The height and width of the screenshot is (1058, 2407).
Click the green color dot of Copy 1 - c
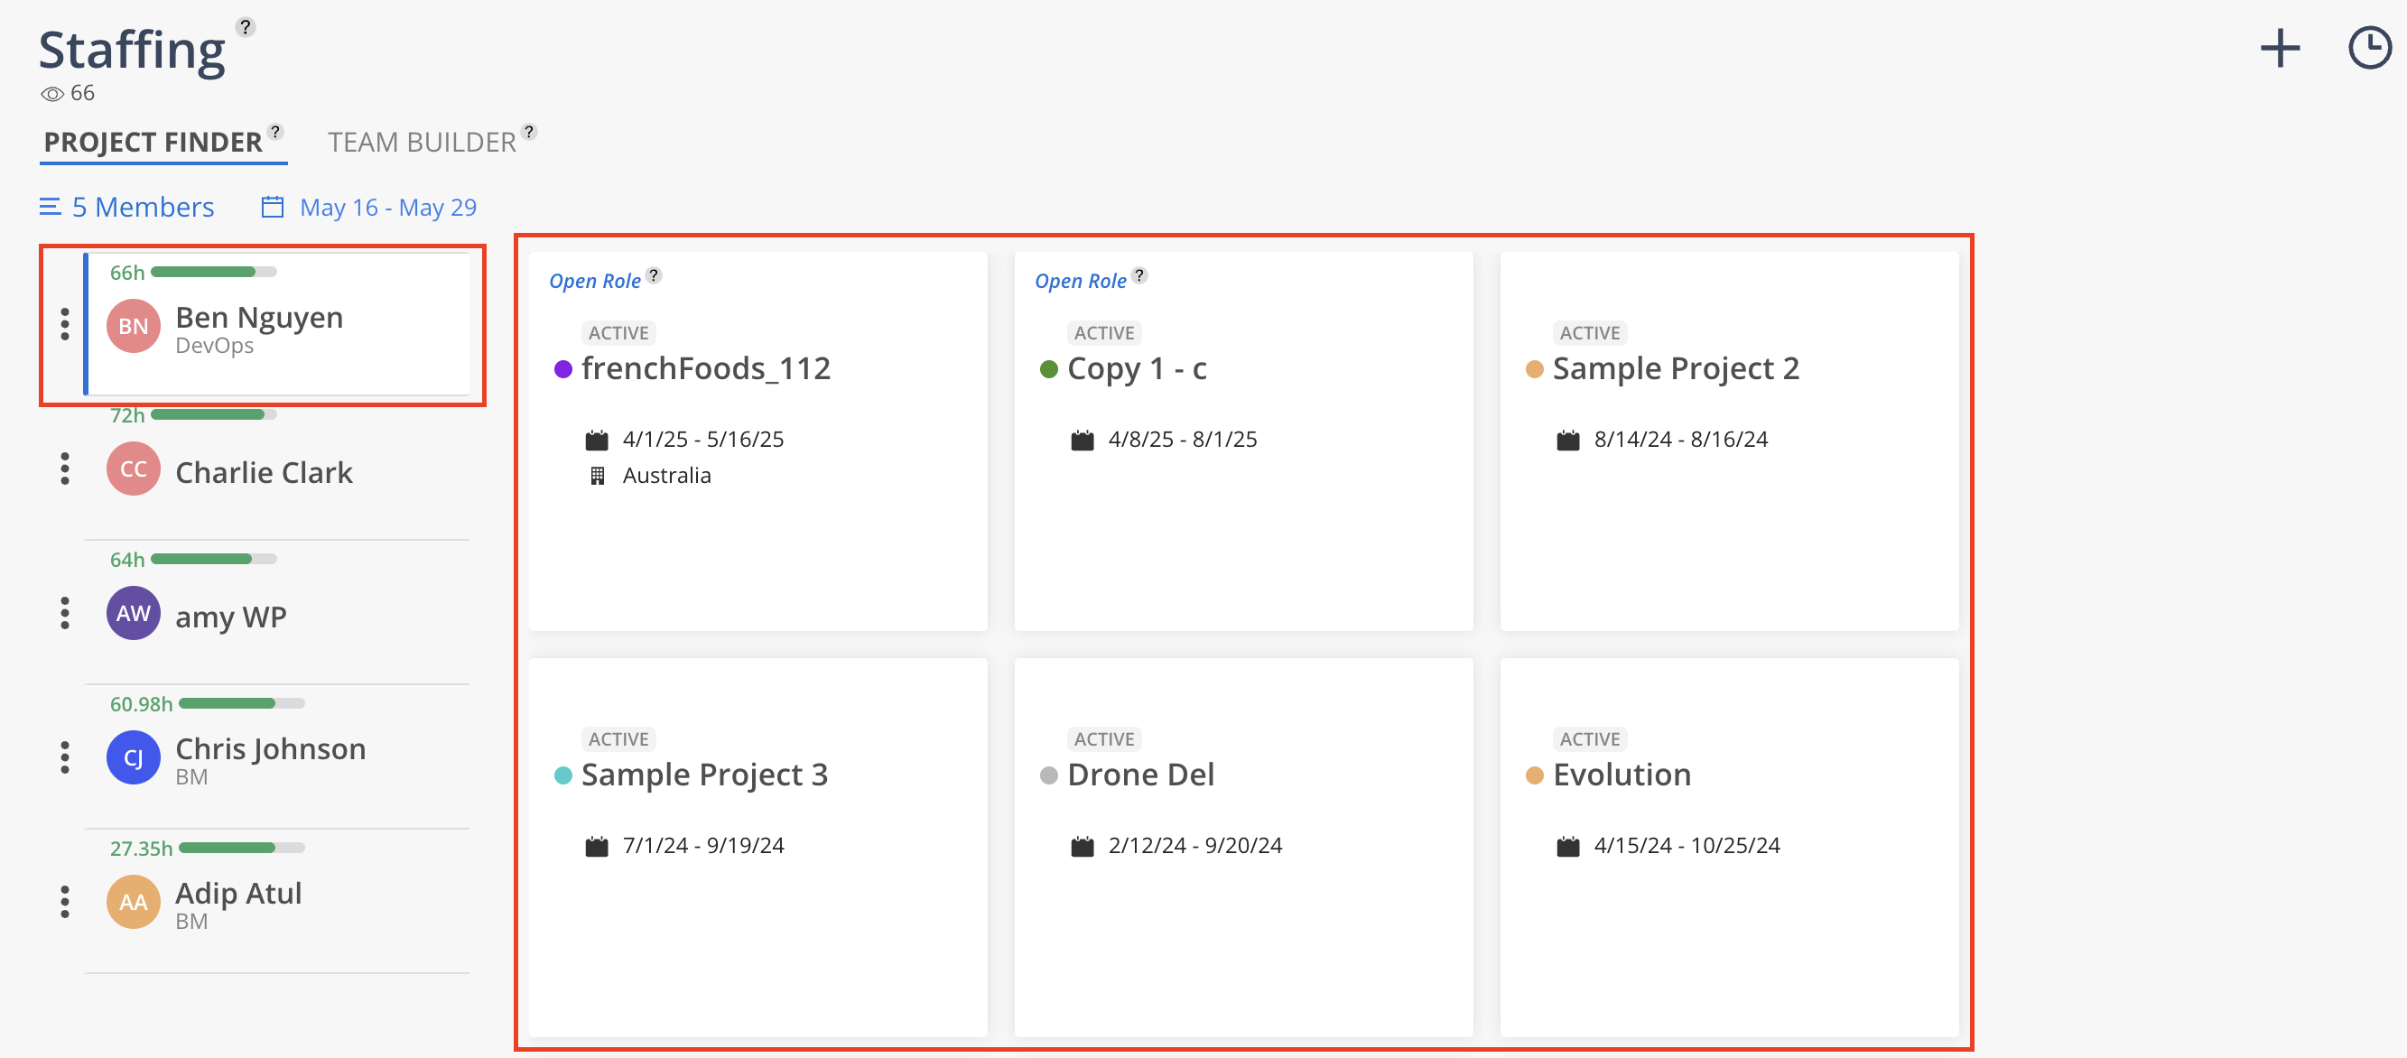(x=1048, y=369)
